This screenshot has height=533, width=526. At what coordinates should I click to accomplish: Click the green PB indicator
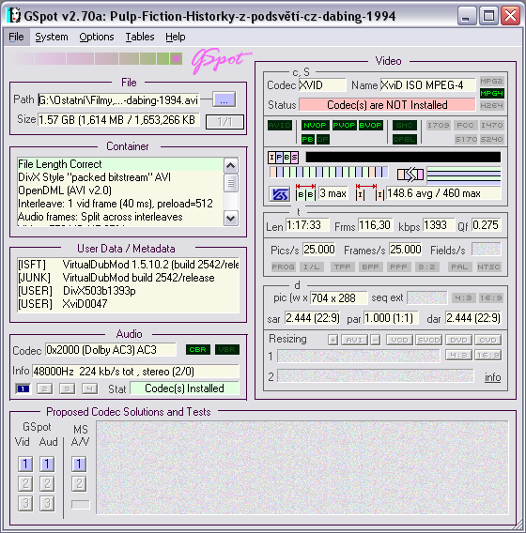point(307,139)
